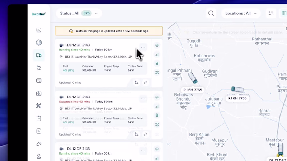
Task: Click truck marker near Mastapur on map
Action: tap(281, 149)
